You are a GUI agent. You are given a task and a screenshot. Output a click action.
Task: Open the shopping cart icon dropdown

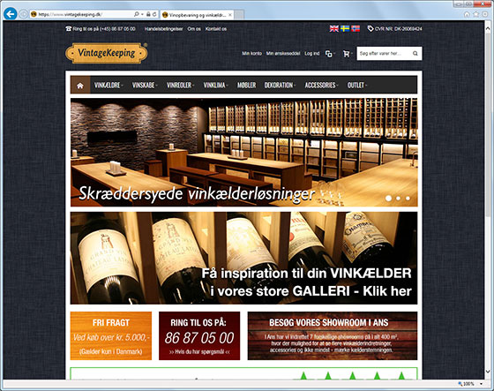[x=348, y=54]
